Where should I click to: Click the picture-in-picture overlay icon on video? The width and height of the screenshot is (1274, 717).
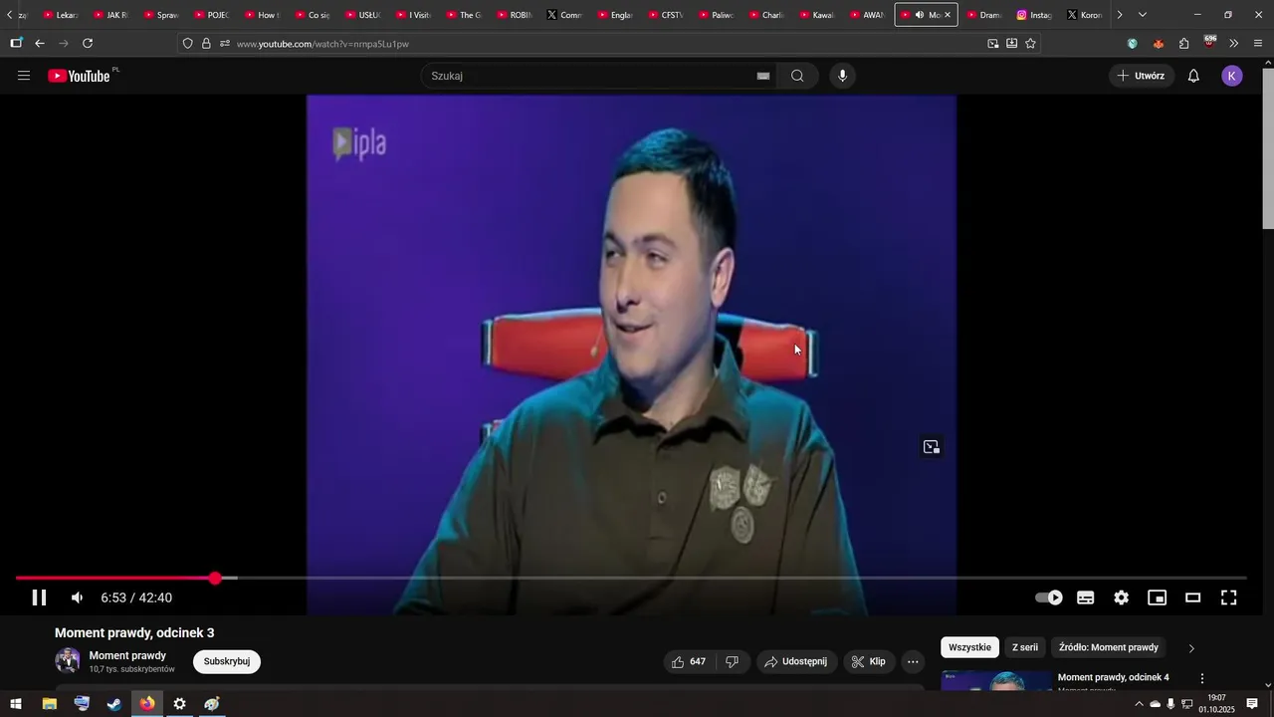tap(932, 447)
